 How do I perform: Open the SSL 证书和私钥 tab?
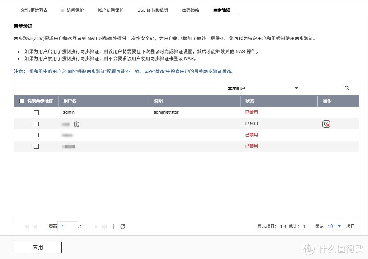tap(153, 10)
